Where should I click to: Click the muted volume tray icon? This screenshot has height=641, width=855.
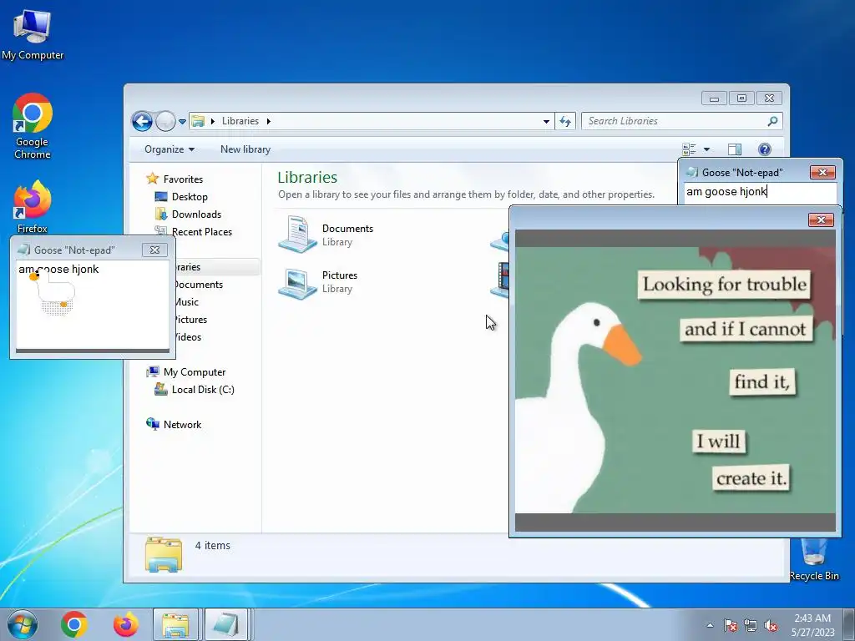click(771, 625)
